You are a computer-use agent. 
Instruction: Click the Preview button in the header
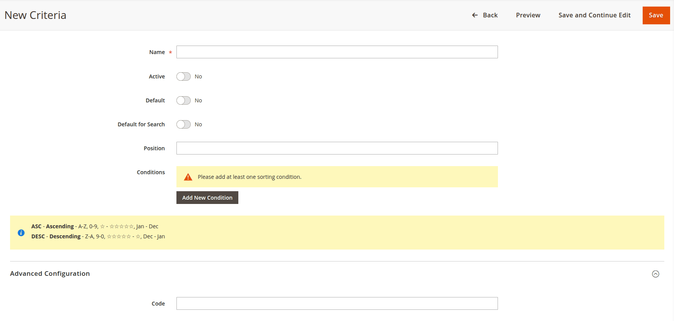click(x=528, y=15)
